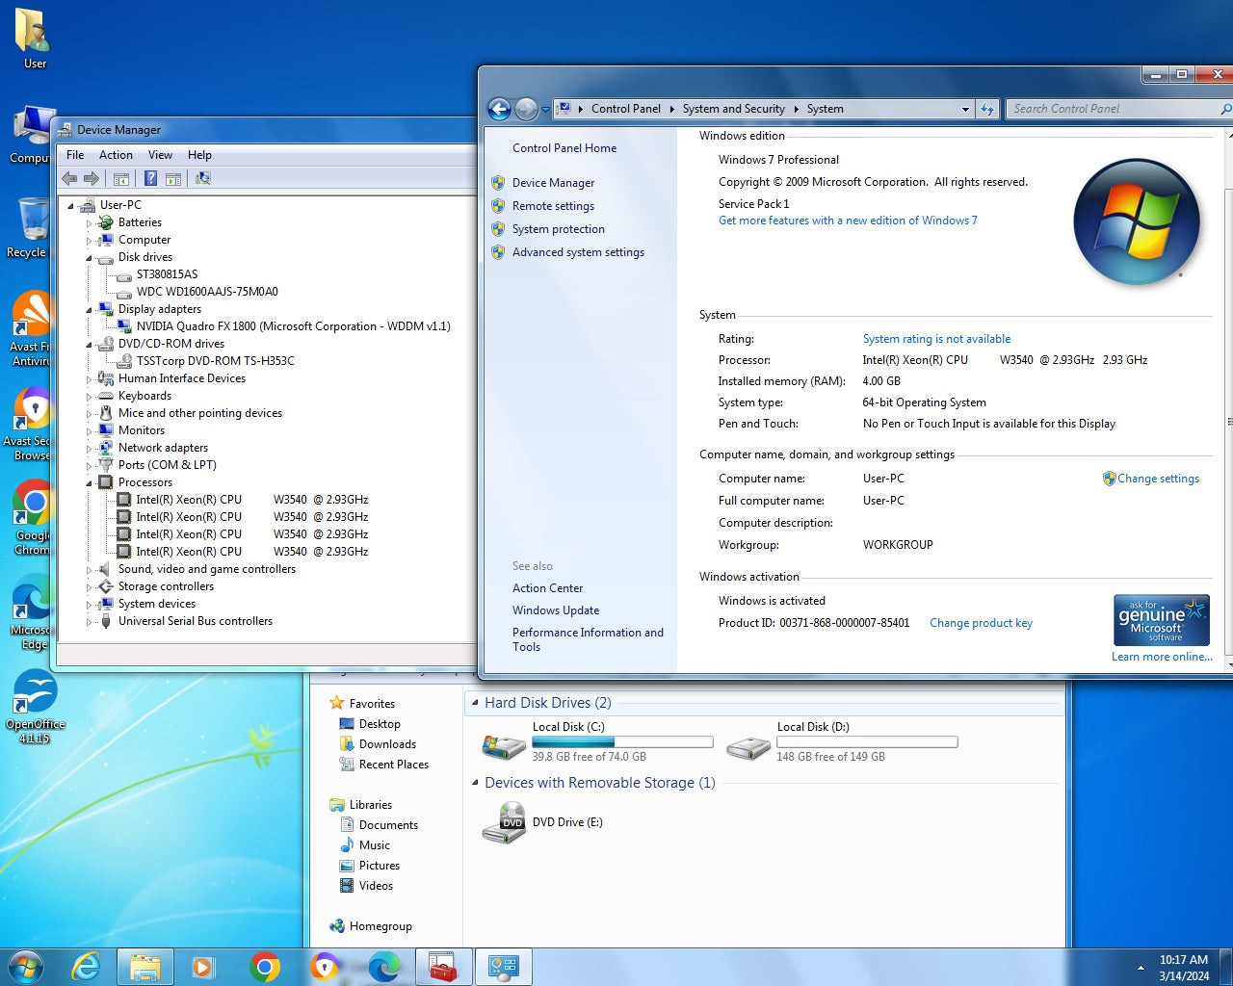Click the Change product key link
This screenshot has width=1233, height=986.
(x=981, y=623)
